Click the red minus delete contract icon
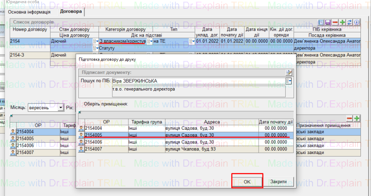Screen dimensions: 371x196 pos(335,22)
